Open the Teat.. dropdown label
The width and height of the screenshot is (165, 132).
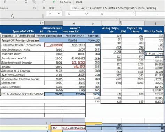click(x=75, y=8)
